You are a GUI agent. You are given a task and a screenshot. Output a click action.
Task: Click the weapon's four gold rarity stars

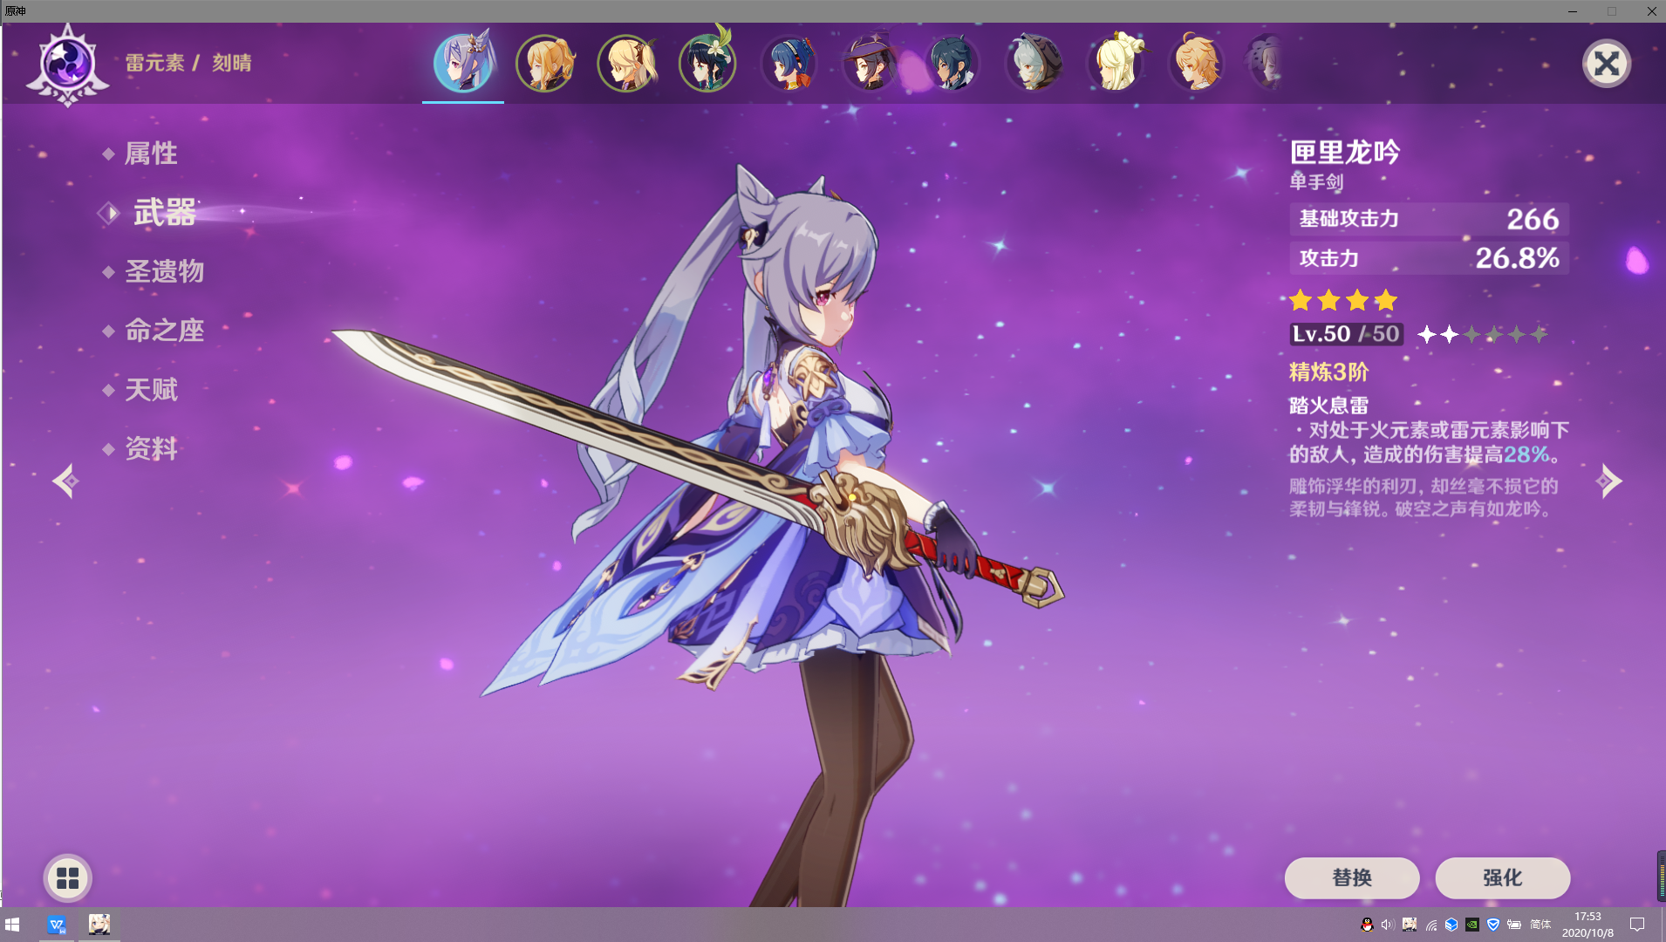(1343, 301)
